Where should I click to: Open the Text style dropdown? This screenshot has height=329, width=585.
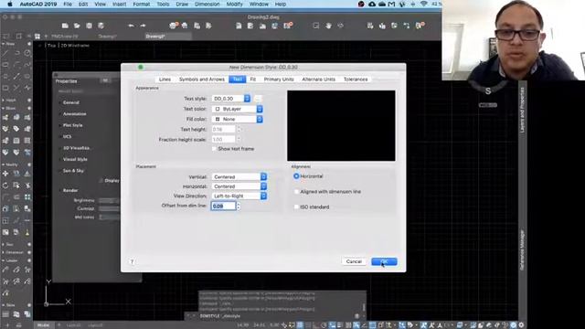[231, 99]
